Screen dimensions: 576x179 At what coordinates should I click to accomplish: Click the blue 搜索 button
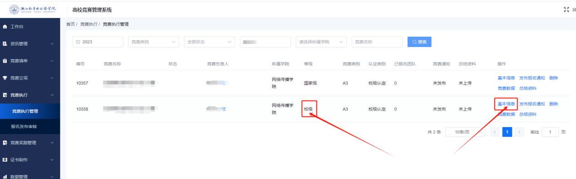coord(419,42)
